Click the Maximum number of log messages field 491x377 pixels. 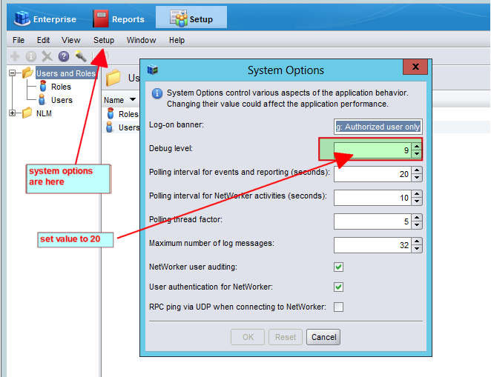(372, 245)
